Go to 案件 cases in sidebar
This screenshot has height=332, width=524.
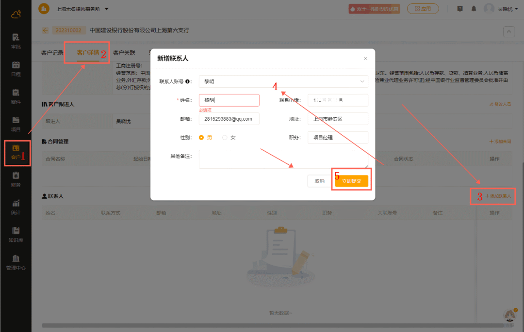coord(16,96)
